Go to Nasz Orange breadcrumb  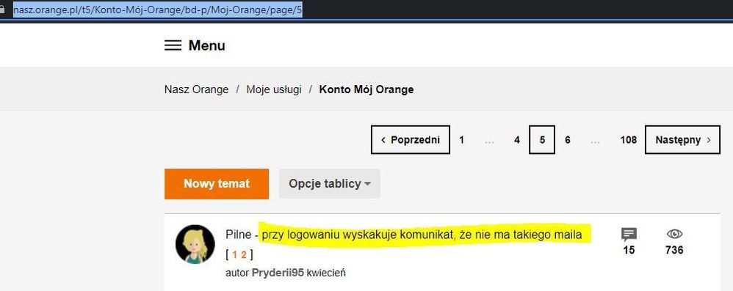coord(196,89)
